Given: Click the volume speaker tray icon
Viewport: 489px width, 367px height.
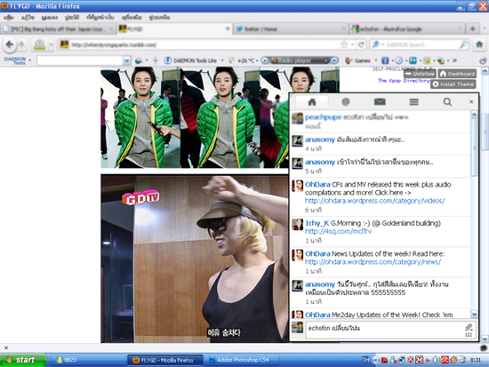Looking at the screenshot, I should pyautogui.click(x=436, y=361).
